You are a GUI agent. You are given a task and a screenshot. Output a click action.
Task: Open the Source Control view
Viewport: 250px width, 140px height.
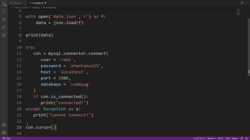point(4,19)
